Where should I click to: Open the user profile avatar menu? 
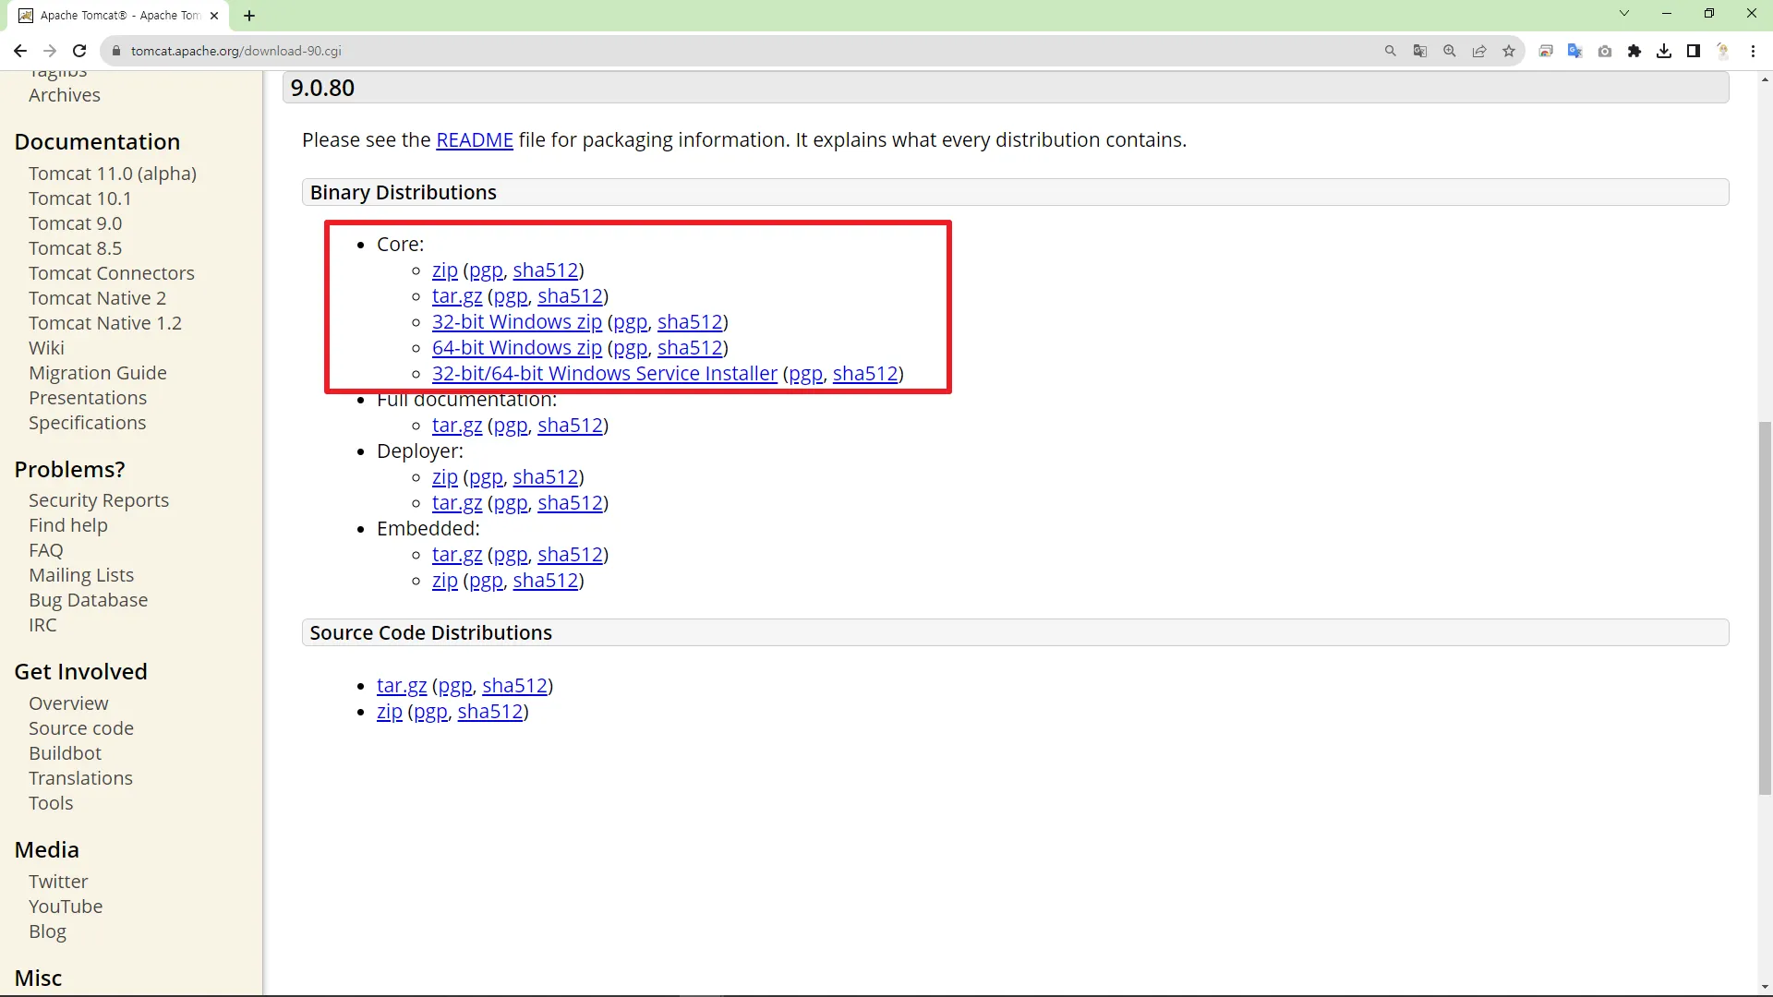[1723, 51]
